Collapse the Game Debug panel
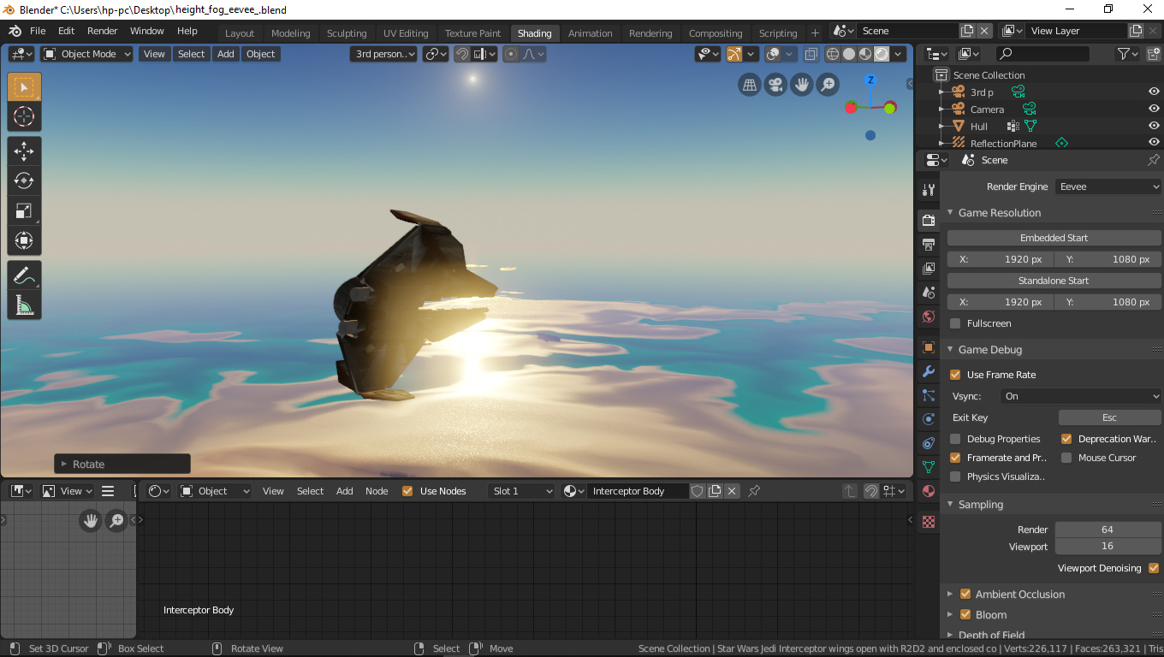The height and width of the screenshot is (657, 1164). (950, 350)
